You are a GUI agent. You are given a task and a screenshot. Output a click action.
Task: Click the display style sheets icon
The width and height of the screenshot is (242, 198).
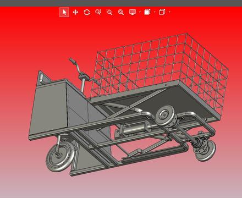tap(147, 12)
